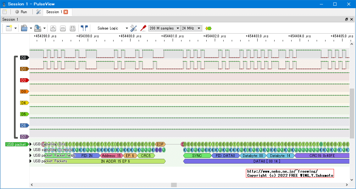
Task: Expand the Open file dropdown arrow
Action: click(31, 28)
